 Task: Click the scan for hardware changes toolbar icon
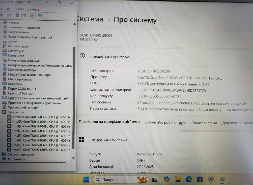tap(32, 15)
